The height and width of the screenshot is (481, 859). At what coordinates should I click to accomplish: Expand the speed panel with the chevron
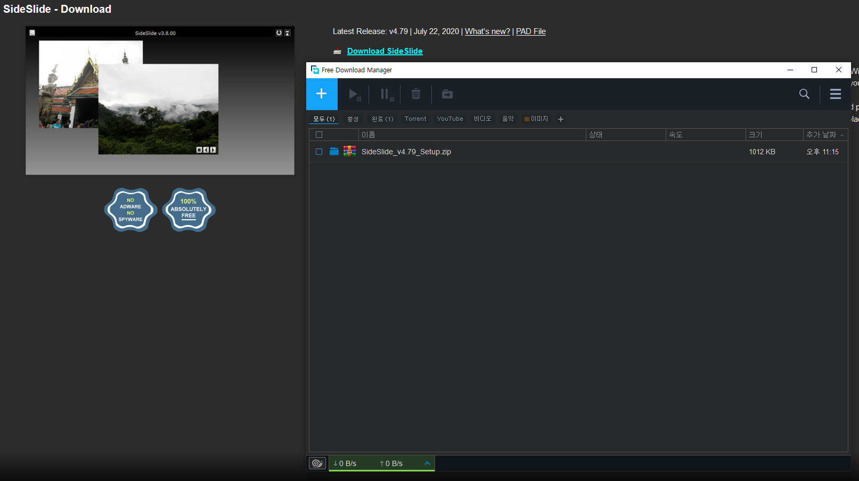[x=427, y=463]
